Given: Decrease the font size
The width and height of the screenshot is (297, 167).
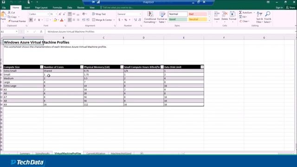Looking at the screenshot, I should [64, 14].
